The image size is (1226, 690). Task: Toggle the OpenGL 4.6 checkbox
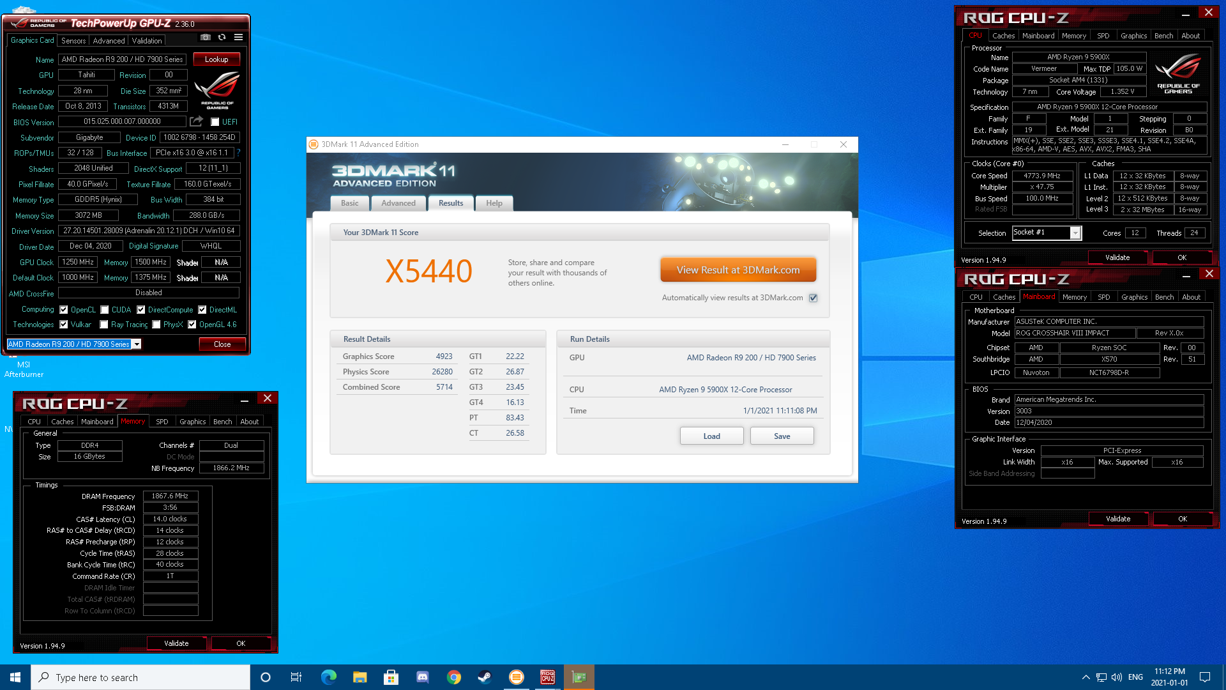192,325
